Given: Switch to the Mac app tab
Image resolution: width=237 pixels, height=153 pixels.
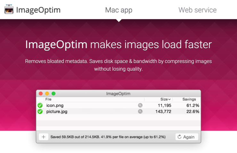Looking at the screenshot, I should coord(118,10).
